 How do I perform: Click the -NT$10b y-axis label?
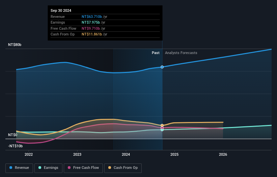16,146
